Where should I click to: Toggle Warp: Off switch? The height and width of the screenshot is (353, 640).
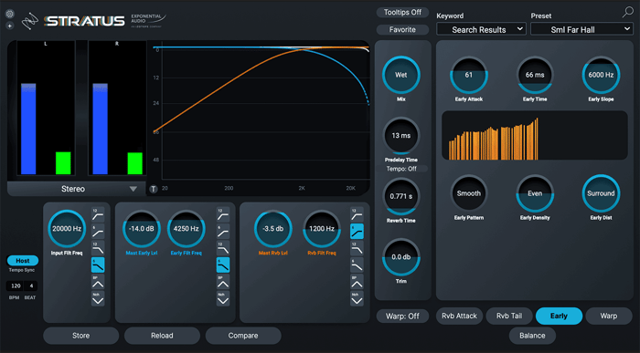(x=402, y=317)
